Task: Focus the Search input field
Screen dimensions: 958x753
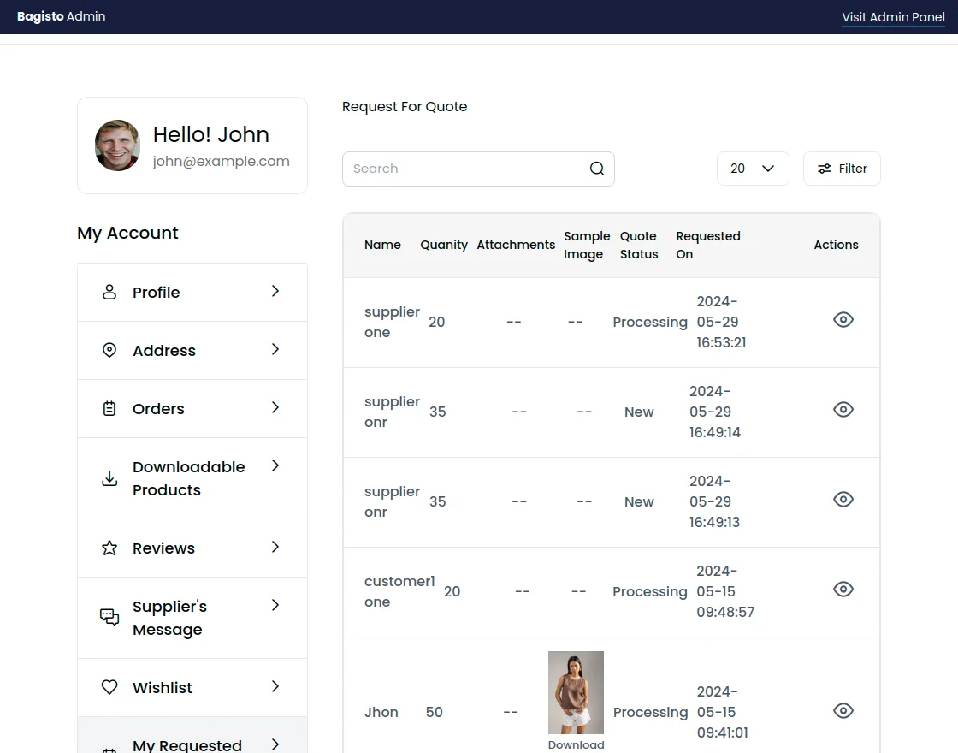Action: [462, 169]
